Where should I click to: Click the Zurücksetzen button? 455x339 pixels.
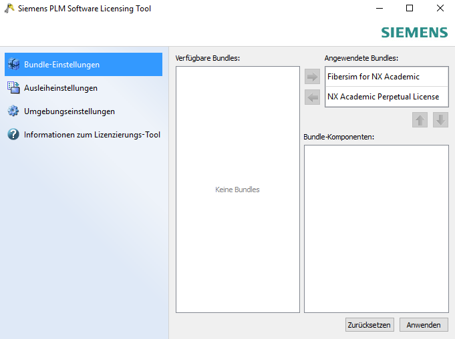click(x=369, y=325)
